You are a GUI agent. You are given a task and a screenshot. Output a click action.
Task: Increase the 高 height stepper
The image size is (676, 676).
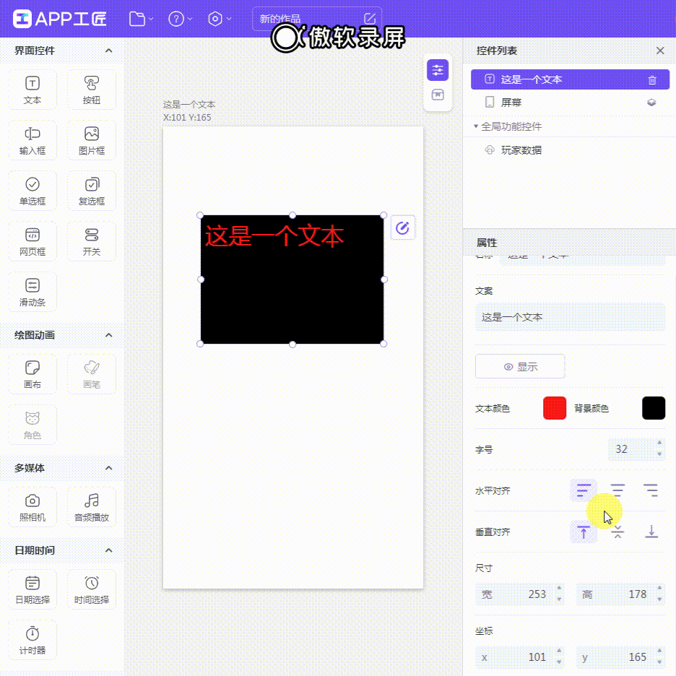point(659,588)
